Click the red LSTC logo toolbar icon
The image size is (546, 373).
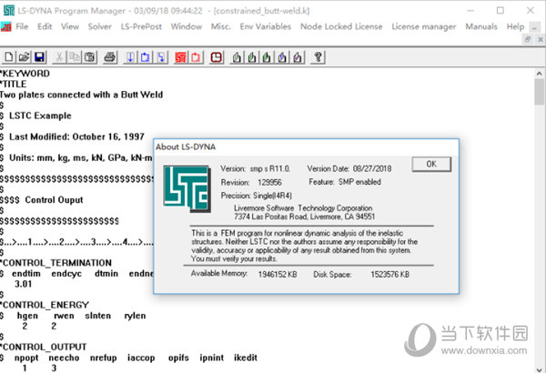tap(181, 57)
